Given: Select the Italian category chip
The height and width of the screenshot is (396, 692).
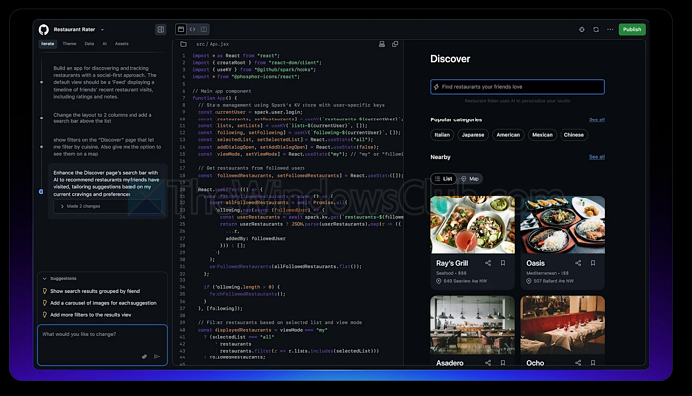Looking at the screenshot, I should pyautogui.click(x=442, y=135).
